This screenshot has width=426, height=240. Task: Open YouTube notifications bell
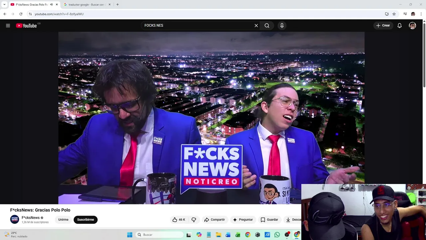(x=399, y=25)
